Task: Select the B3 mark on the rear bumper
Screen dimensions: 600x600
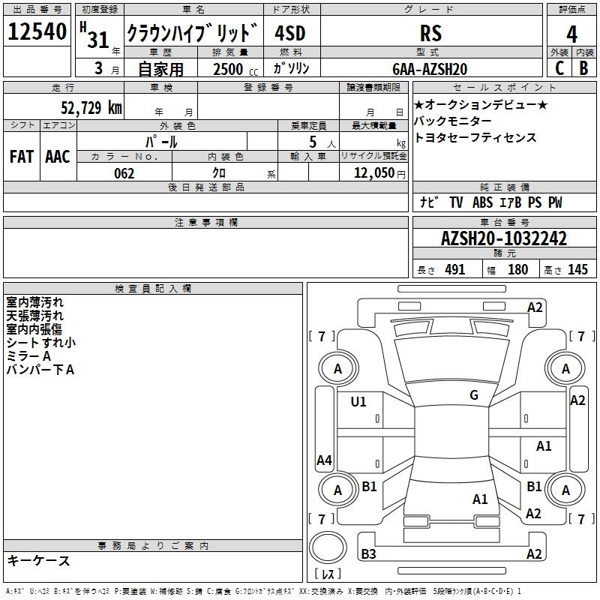Action: click(x=368, y=553)
